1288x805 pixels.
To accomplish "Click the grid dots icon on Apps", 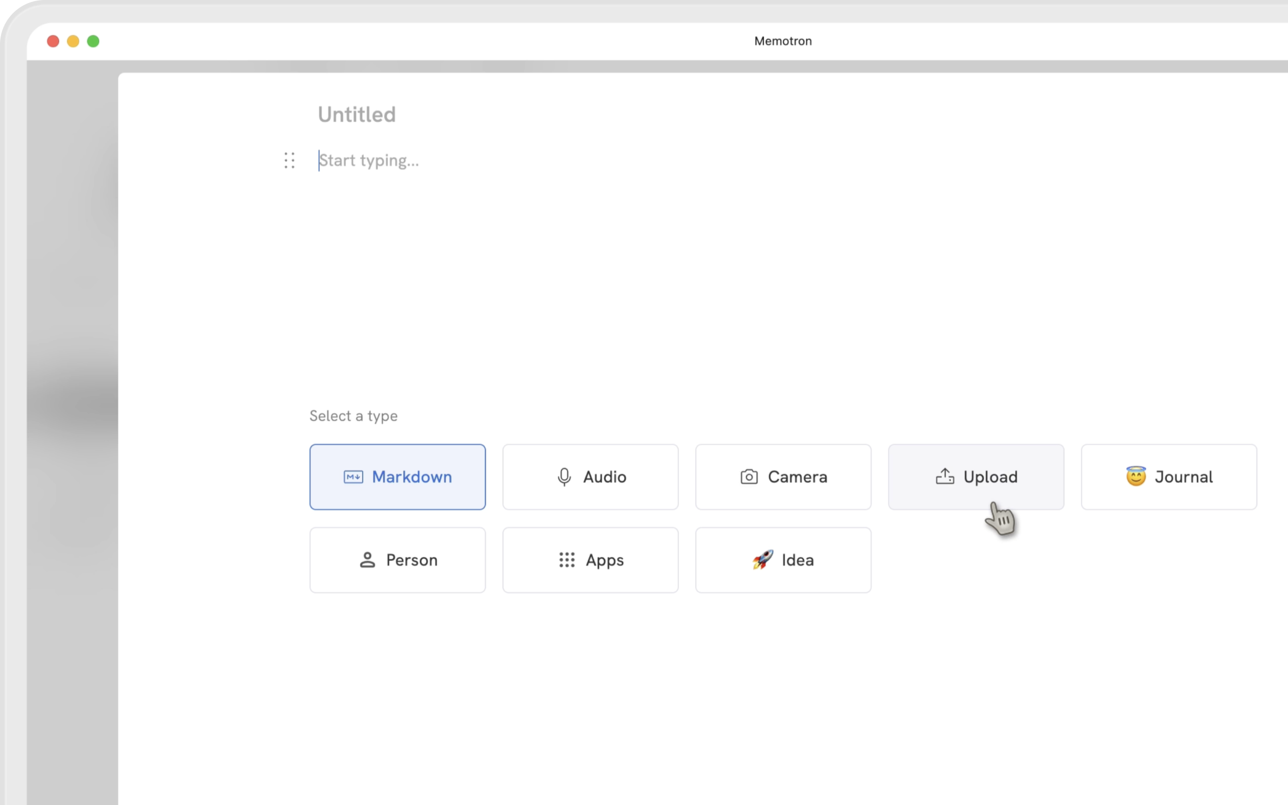I will (x=567, y=560).
